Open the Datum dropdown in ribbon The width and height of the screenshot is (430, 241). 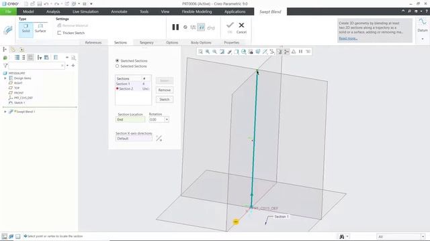423,39
